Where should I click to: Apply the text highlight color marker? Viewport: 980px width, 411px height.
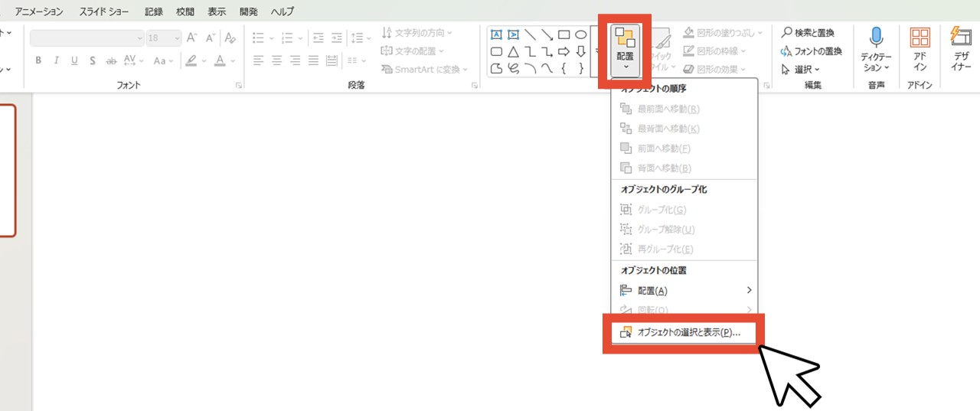pyautogui.click(x=191, y=60)
